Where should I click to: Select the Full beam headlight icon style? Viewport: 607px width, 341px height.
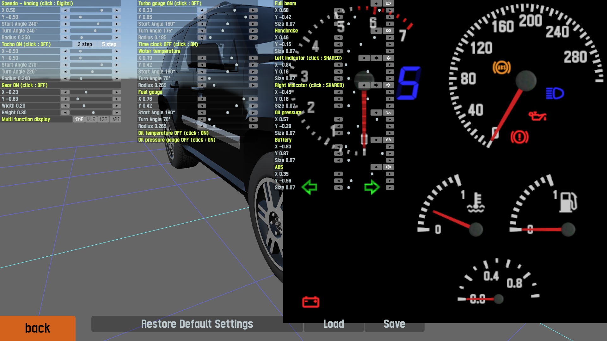coord(389,3)
